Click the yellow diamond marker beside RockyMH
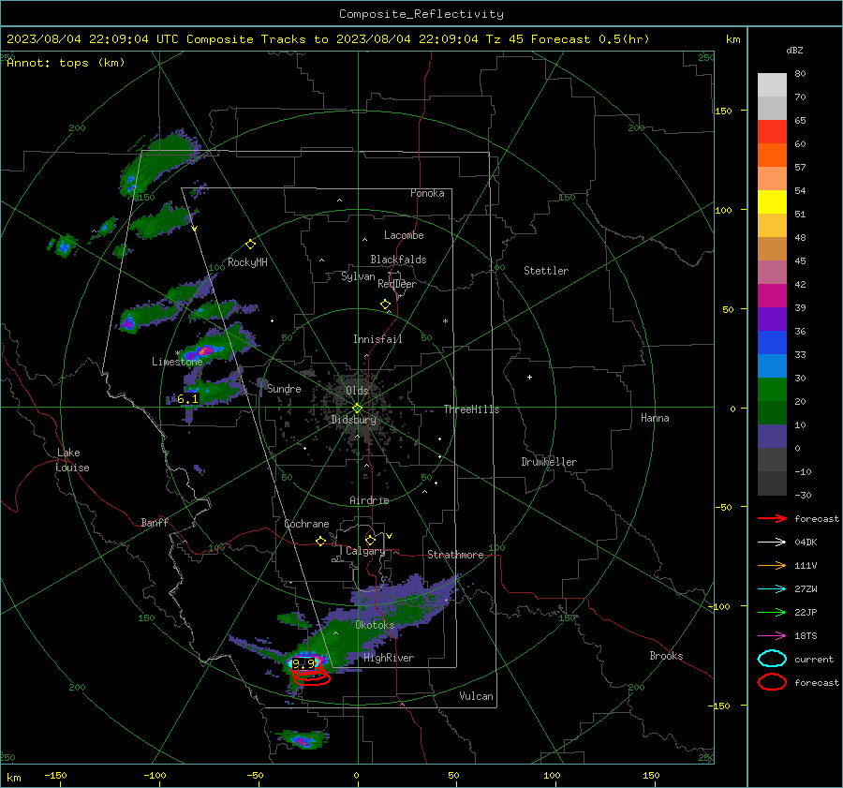Viewport: 843px width, 788px height. click(250, 245)
